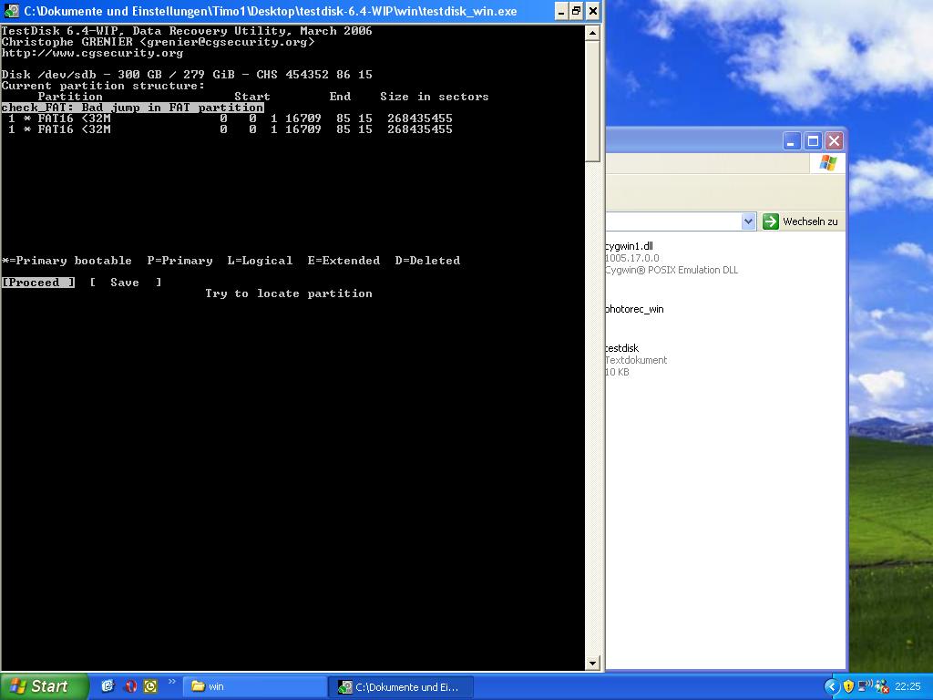Click the console scrollbar up arrow

coord(592,33)
